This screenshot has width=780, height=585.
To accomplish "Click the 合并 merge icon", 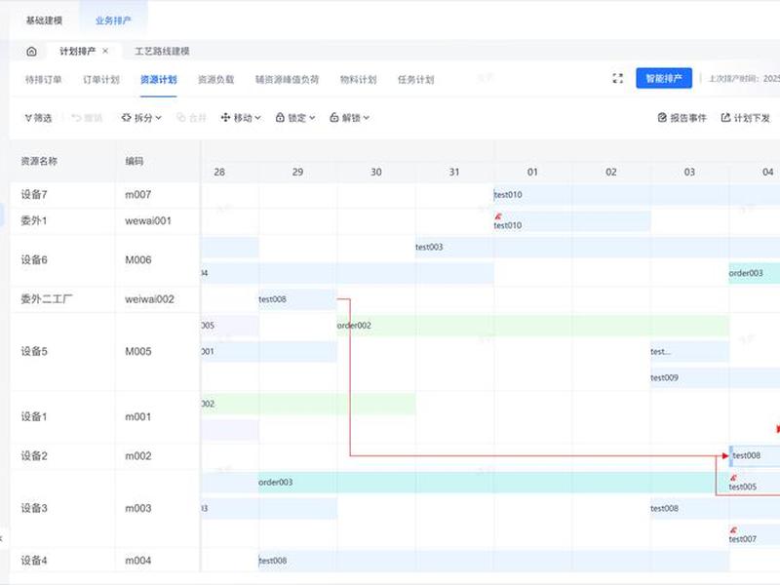I will point(181,118).
